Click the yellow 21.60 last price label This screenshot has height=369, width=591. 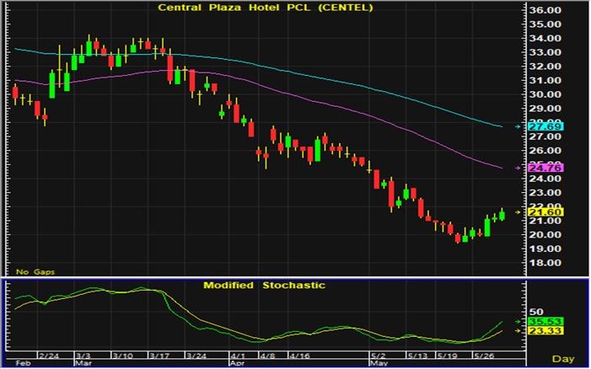540,211
